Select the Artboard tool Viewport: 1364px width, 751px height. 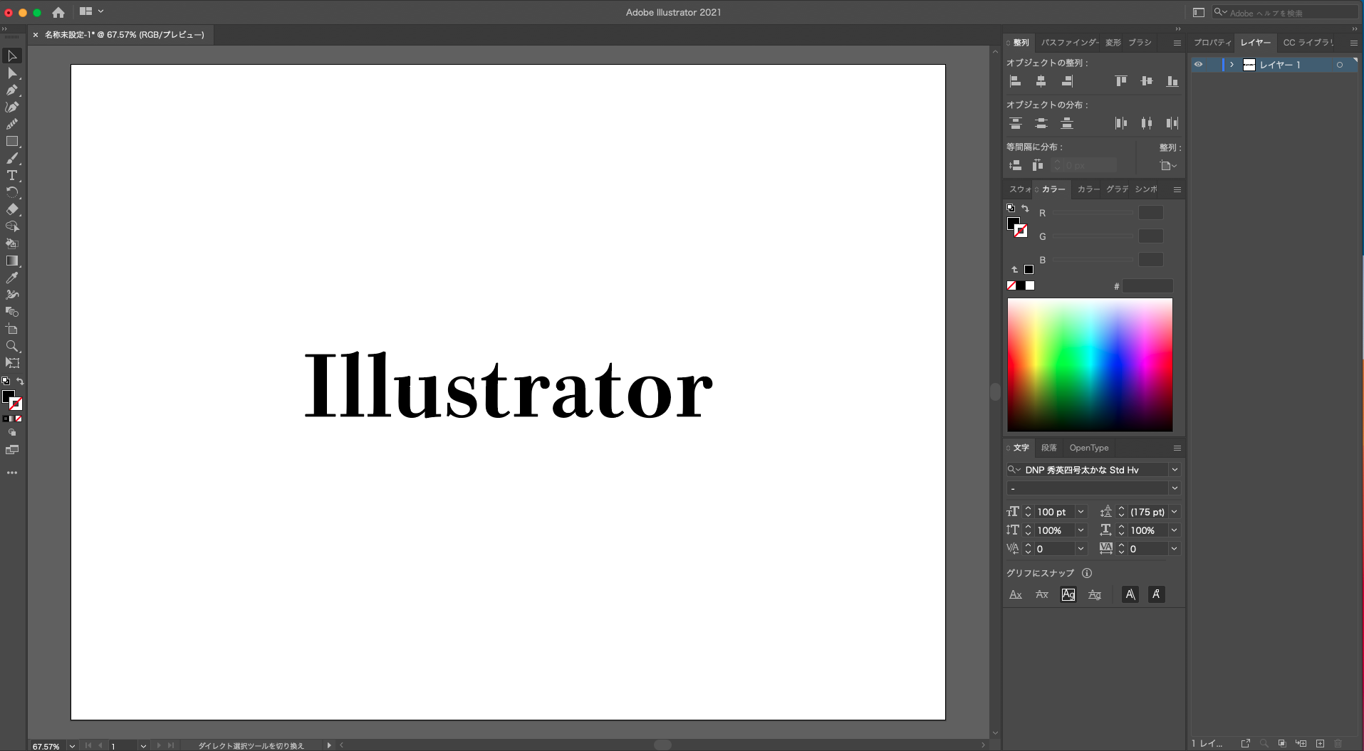(12, 330)
